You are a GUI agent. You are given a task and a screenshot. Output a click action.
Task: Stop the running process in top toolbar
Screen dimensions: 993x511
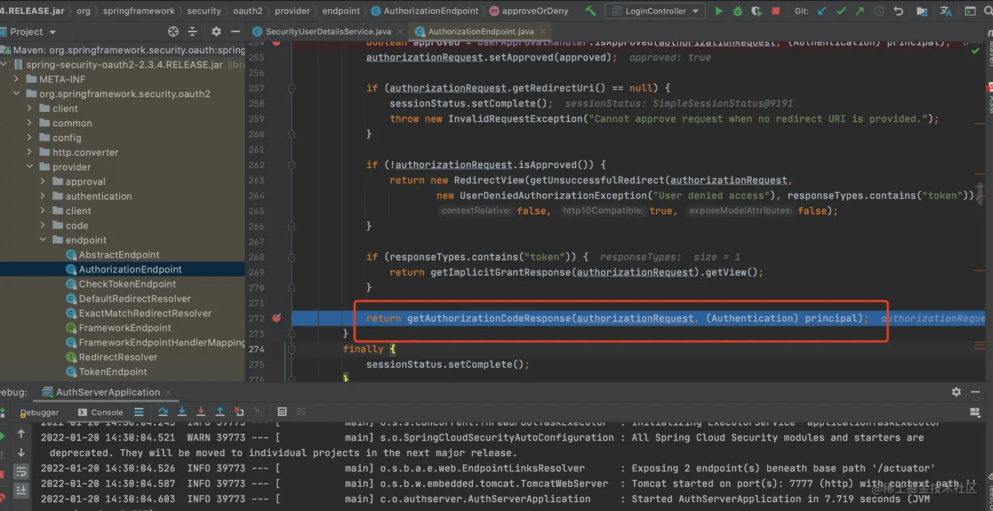[776, 11]
